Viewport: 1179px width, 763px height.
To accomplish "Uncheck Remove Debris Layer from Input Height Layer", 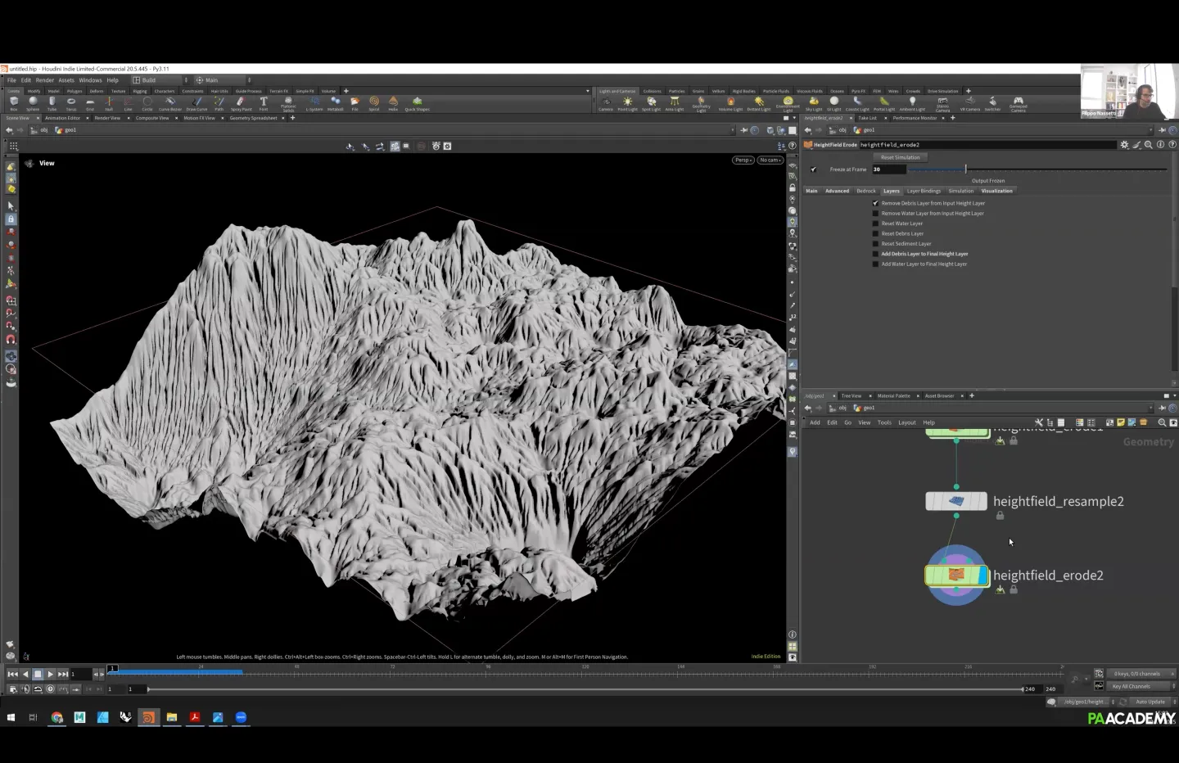I will click(x=875, y=203).
